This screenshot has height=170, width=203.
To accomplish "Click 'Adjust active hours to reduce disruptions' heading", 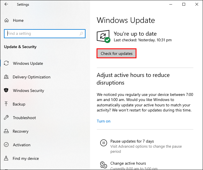I will (x=133, y=79).
